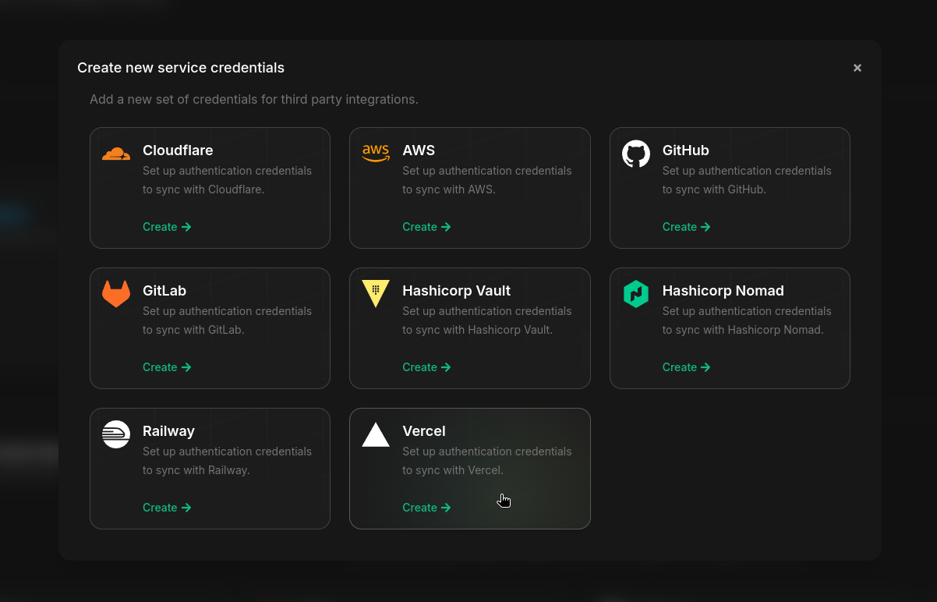Select the AWS card title
Viewport: 937px width, 602px height.
click(x=419, y=150)
